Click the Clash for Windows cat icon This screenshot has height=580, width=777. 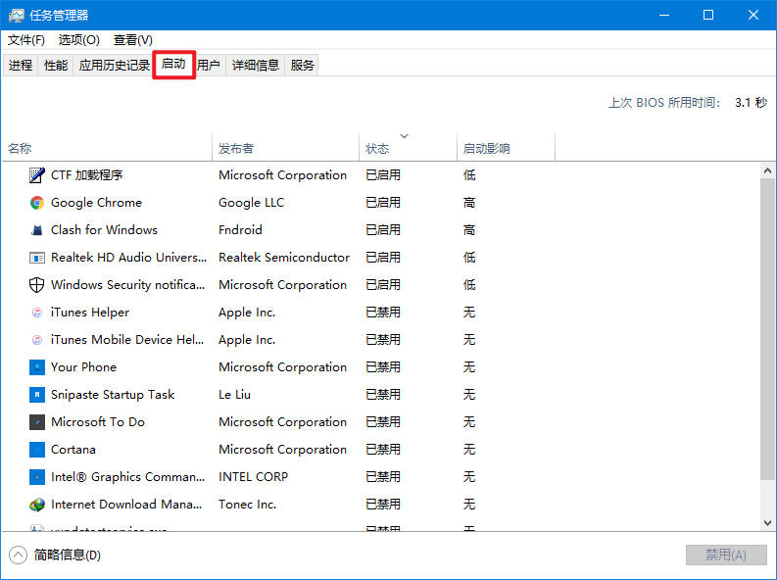[x=37, y=230]
